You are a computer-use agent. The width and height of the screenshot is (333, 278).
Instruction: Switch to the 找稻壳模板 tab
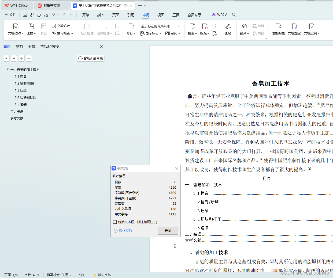click(x=52, y=5)
